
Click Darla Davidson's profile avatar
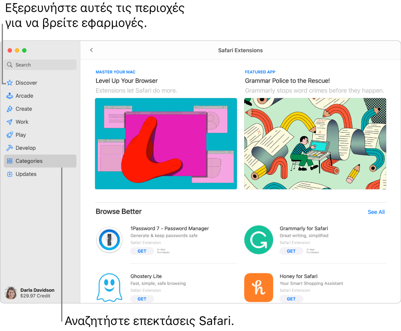pos(11,293)
